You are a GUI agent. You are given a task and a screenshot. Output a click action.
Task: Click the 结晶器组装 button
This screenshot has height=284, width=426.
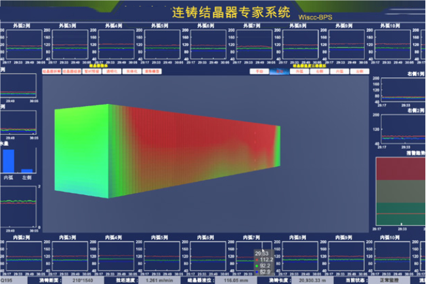[72, 71]
